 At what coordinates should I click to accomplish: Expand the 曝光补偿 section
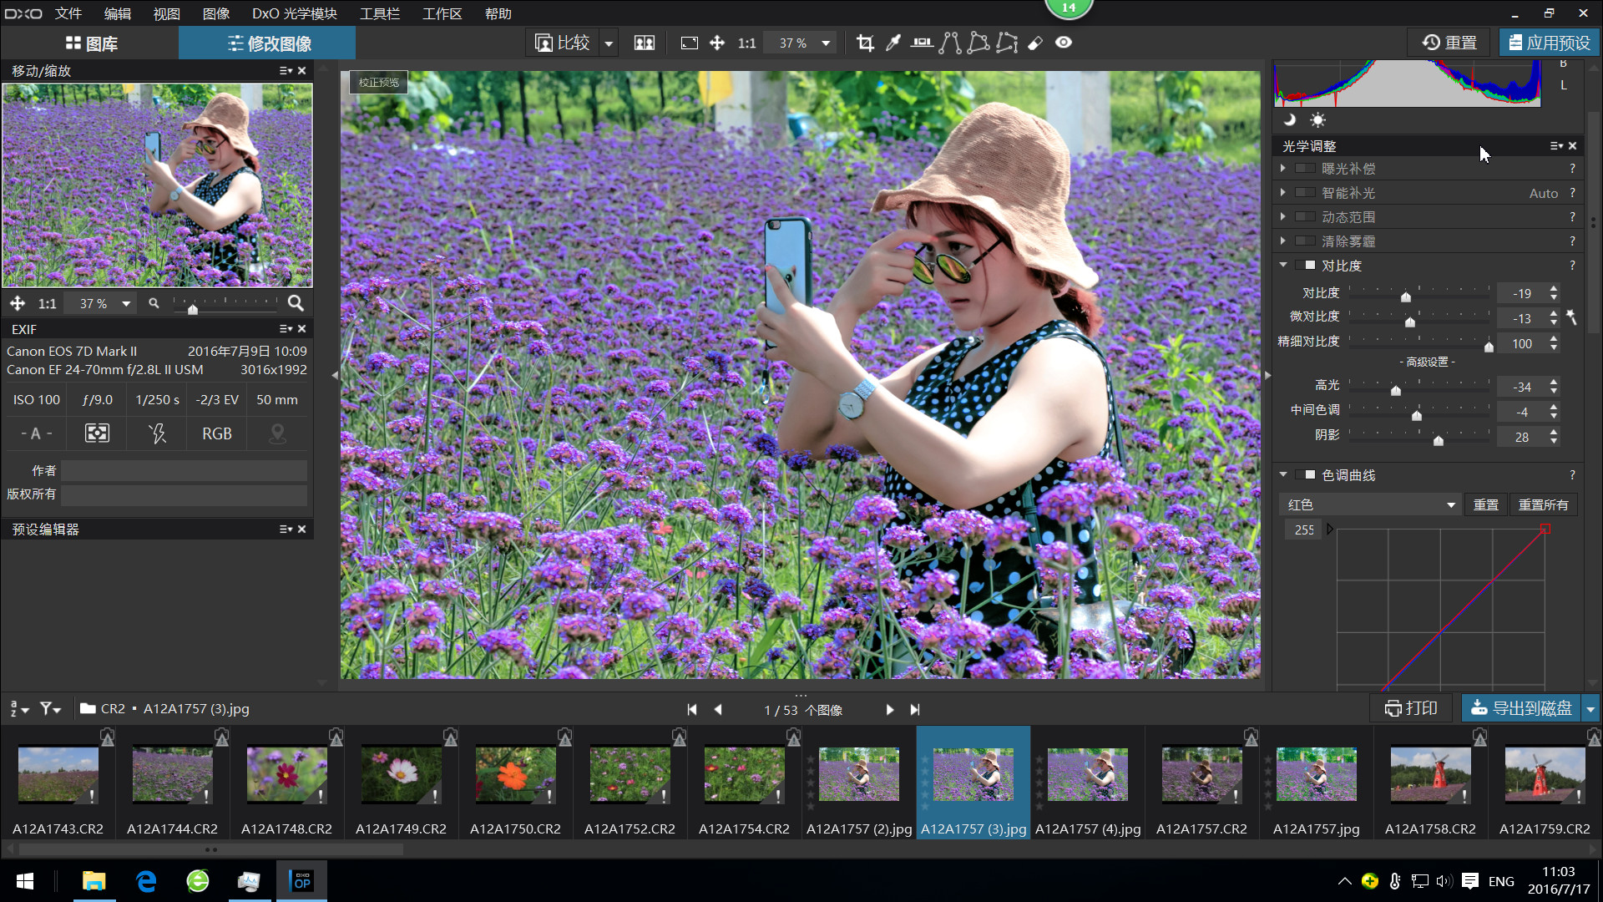pyautogui.click(x=1283, y=169)
